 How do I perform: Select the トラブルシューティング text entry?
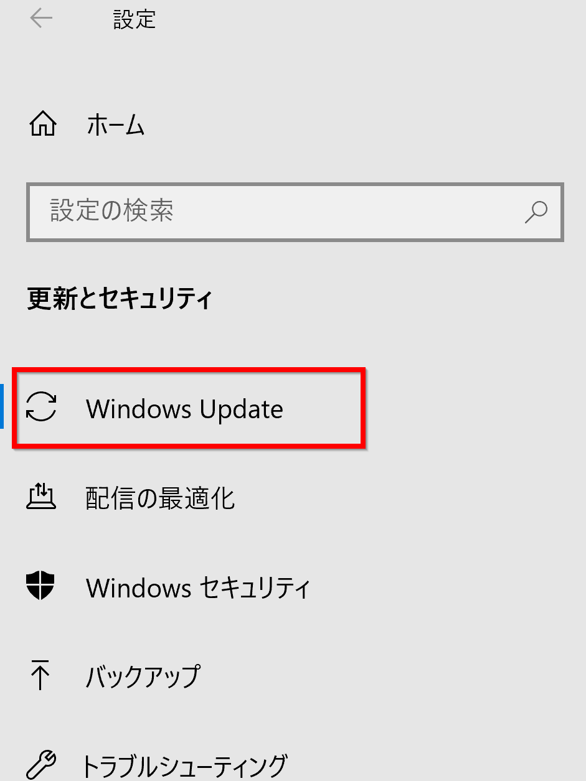pos(184,765)
